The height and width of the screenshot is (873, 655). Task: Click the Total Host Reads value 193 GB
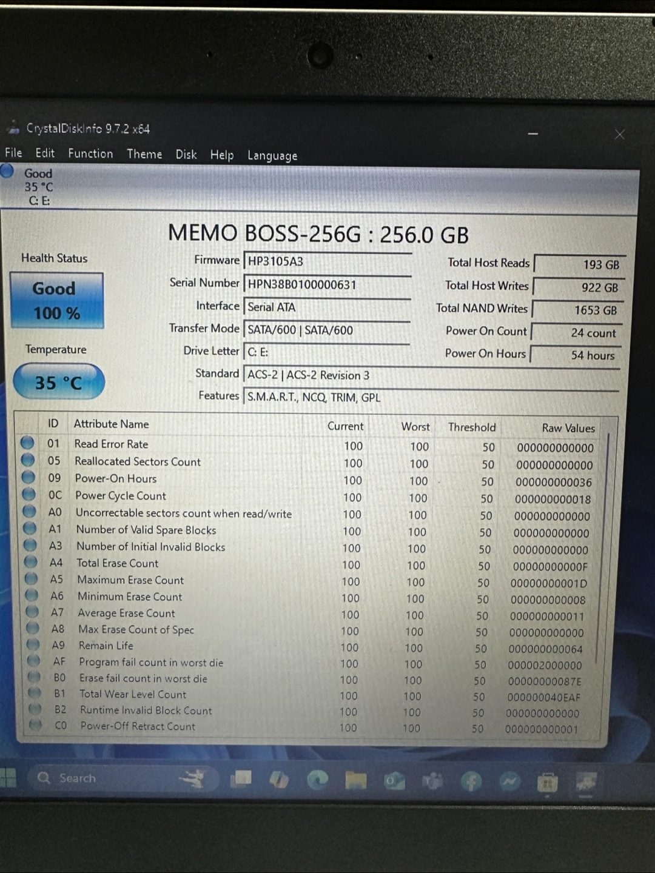pyautogui.click(x=579, y=264)
